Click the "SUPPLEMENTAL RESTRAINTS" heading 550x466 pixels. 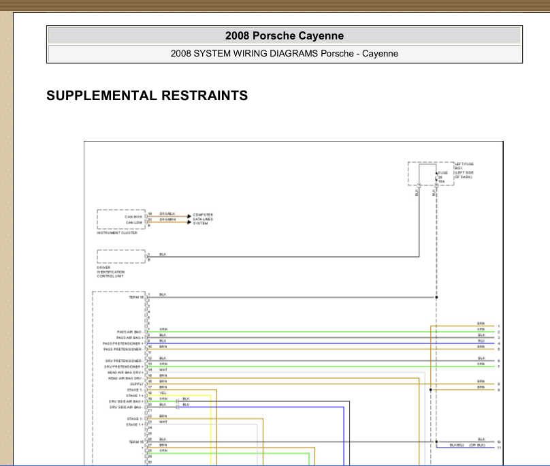click(147, 95)
